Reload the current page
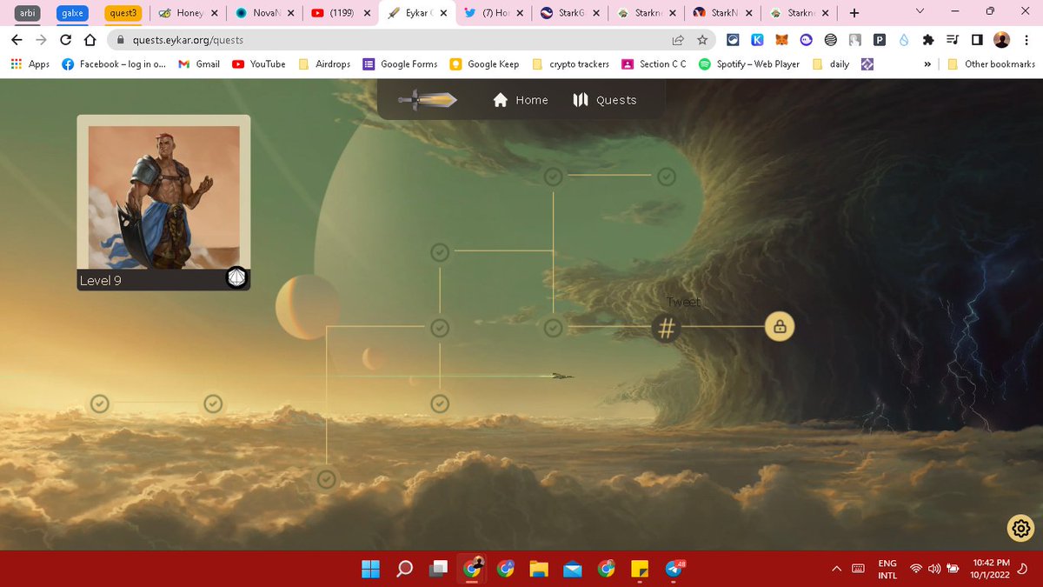 pos(65,40)
